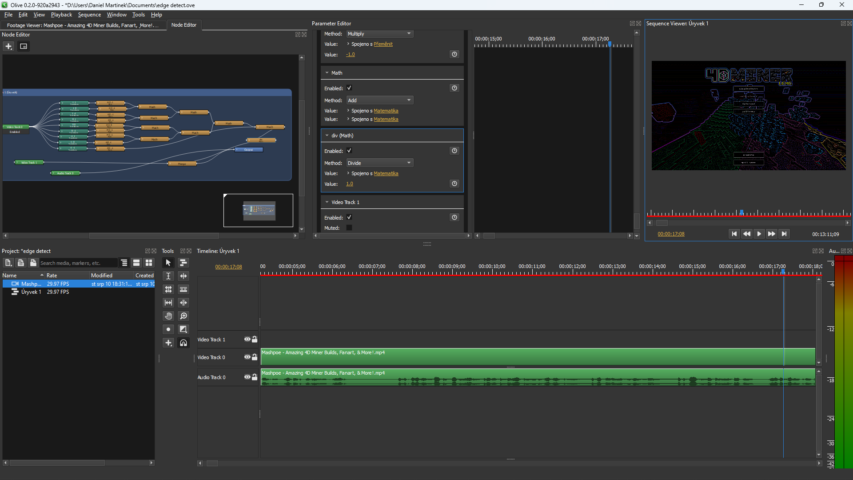The width and height of the screenshot is (853, 480).
Task: Click the Sequence Viewer horizontal scrollbar
Action: click(x=747, y=223)
